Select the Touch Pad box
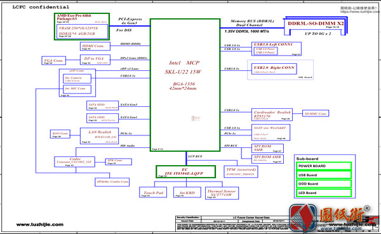381x234 pixels. click(x=153, y=192)
